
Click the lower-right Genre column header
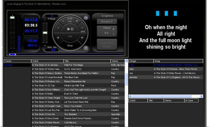click(174, 100)
